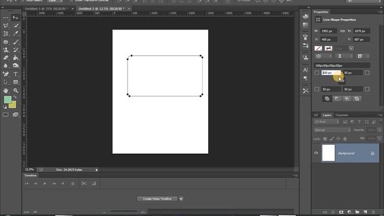Open the Swatches grid panel icon
This screenshot has width=384, height=216.
coord(305,25)
